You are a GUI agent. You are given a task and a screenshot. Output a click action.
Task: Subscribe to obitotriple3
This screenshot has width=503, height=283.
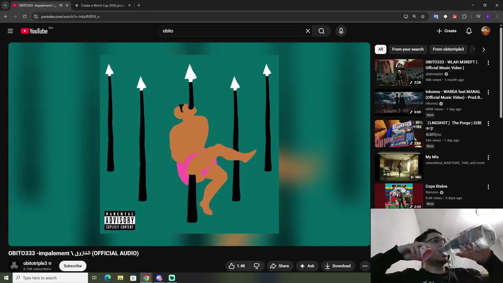pos(73,266)
